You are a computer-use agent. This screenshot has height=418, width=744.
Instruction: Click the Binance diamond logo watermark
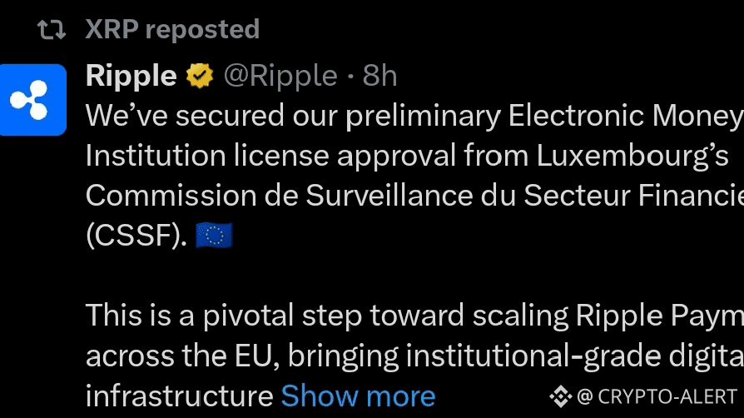[560, 396]
